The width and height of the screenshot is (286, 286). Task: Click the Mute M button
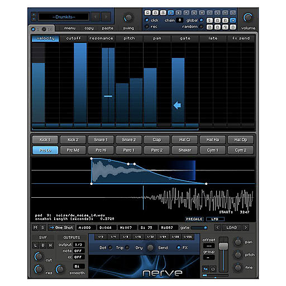point(35,227)
